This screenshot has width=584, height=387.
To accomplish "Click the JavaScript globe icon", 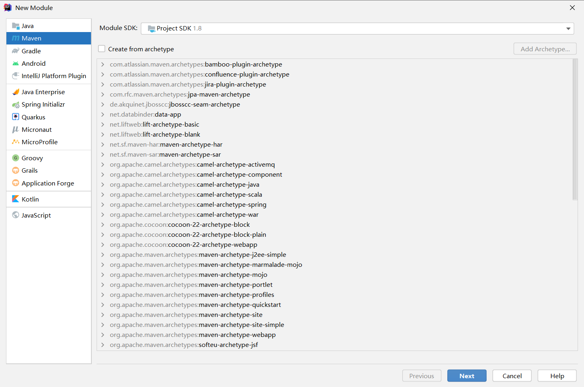I will click(16, 215).
